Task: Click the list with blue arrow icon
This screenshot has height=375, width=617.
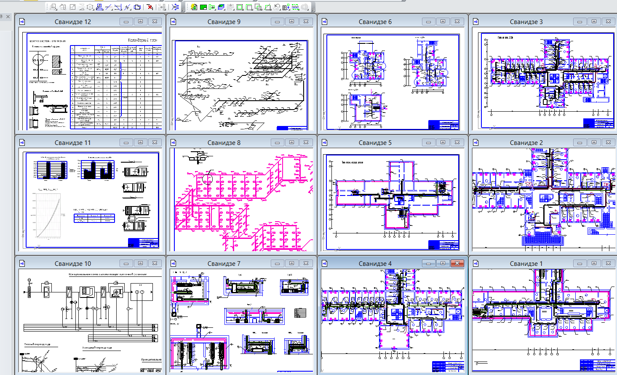Action: 286,7
